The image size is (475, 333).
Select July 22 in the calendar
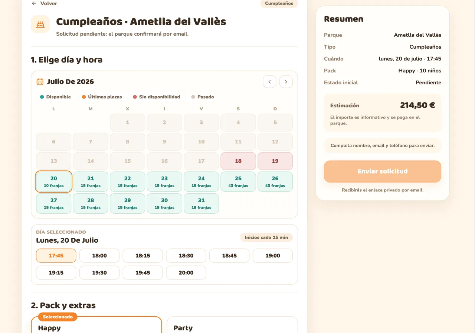(127, 182)
